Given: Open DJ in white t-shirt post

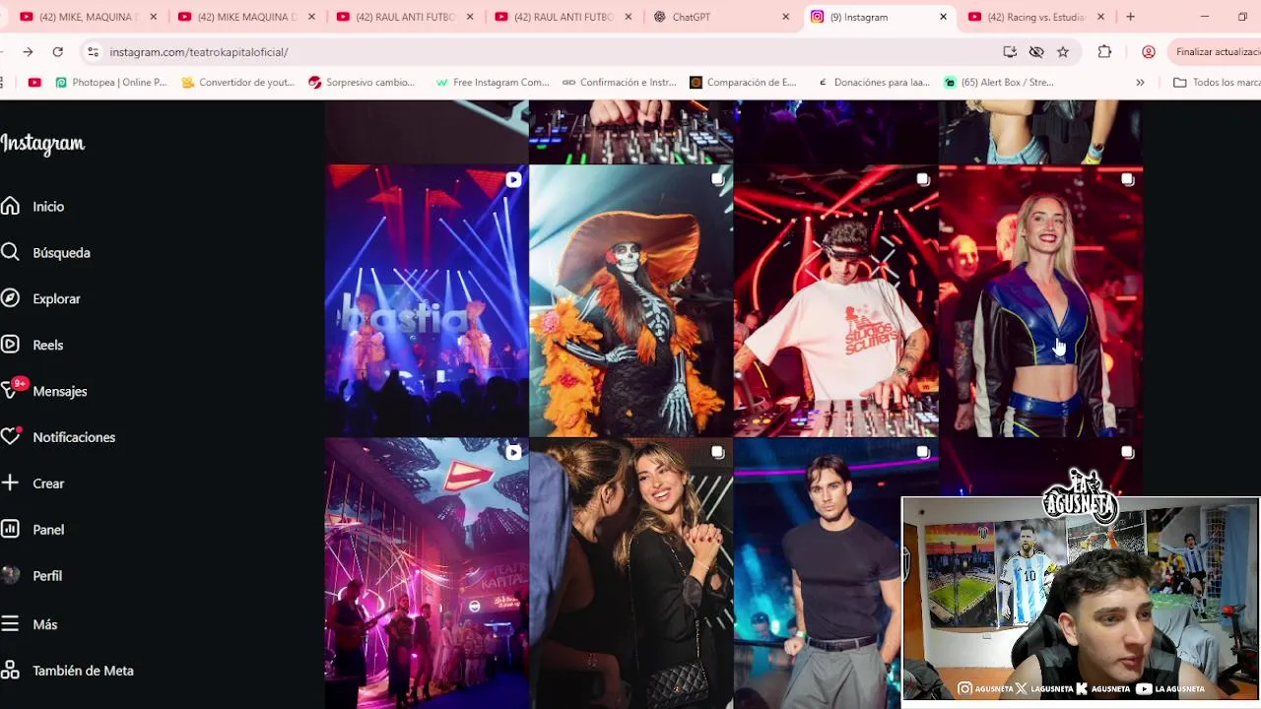Looking at the screenshot, I should point(835,300).
